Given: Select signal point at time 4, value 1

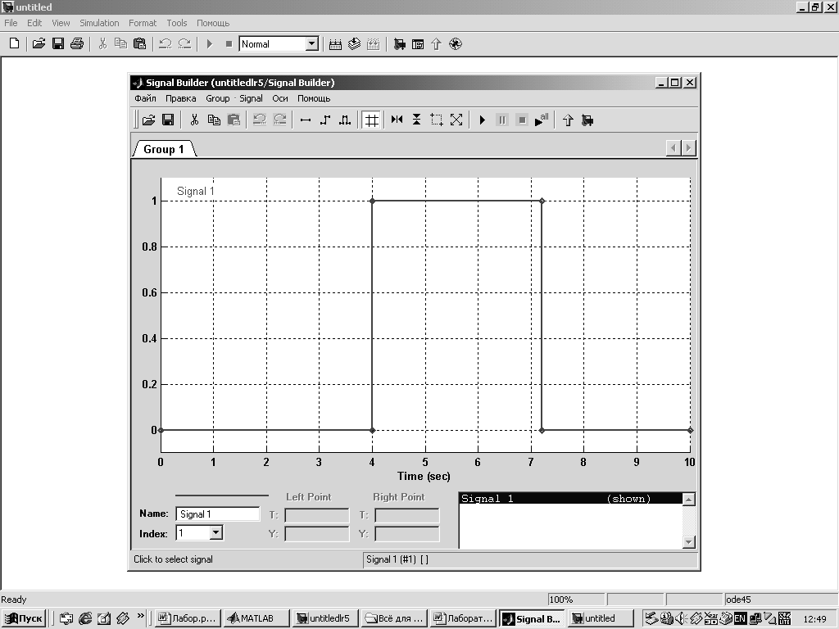Looking at the screenshot, I should click(373, 201).
